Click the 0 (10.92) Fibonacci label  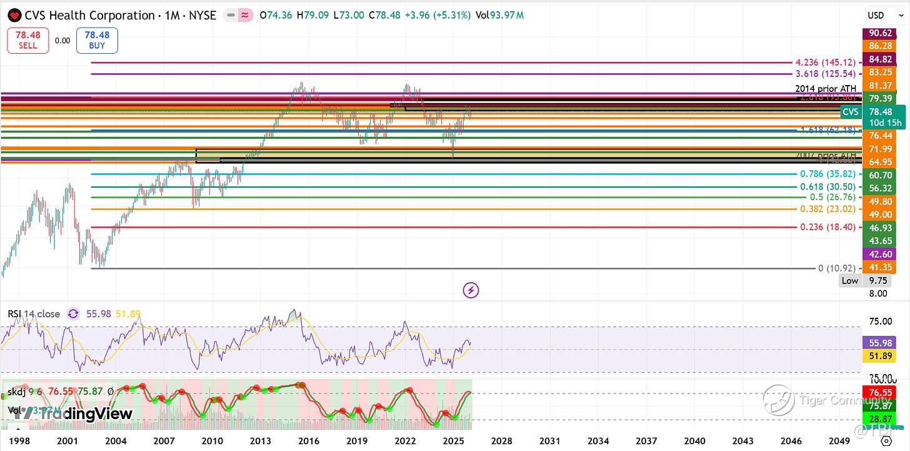click(837, 268)
